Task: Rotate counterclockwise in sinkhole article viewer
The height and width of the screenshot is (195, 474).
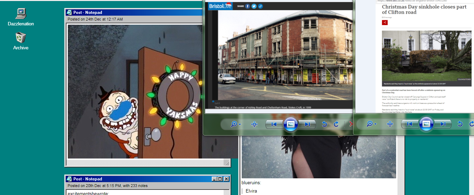Action: (x=460, y=124)
